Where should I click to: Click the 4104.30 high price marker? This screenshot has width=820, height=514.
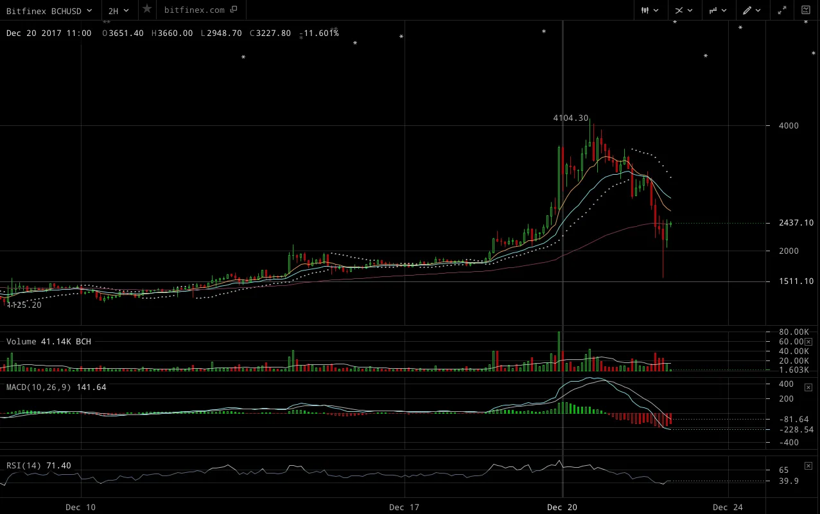pyautogui.click(x=571, y=118)
